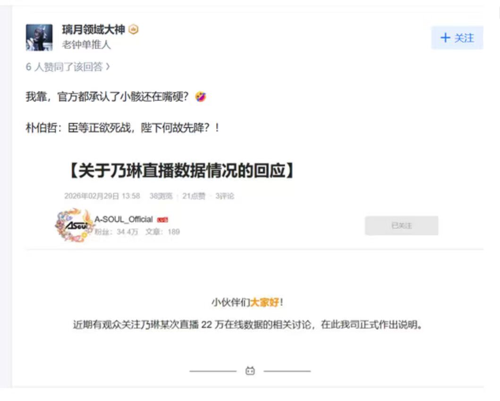Click the plus icon in 关注 button
Screen dimensions: 500x401
coord(445,38)
